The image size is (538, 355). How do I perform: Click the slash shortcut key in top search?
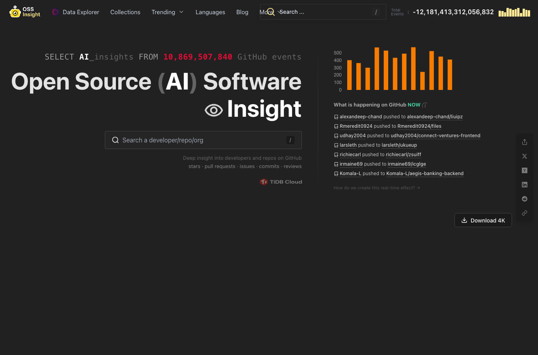376,12
